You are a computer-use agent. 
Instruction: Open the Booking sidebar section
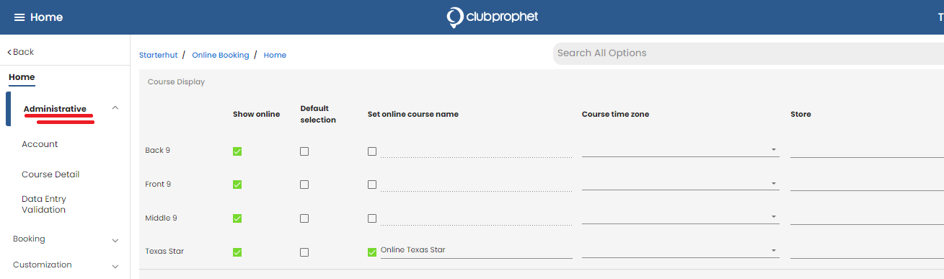[29, 239]
